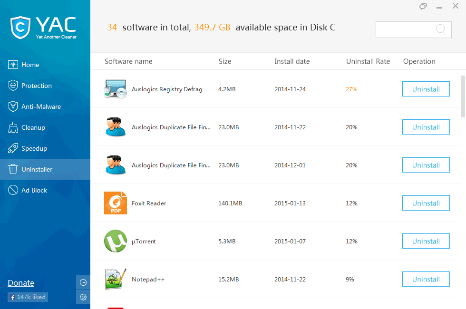Click the YAC shield logo
Viewport: 466px width, 309px height.
pos(20,28)
